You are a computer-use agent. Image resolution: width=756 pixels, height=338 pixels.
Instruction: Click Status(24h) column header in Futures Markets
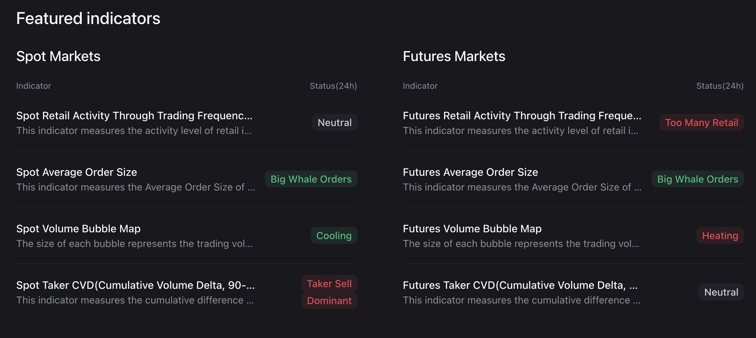(x=720, y=86)
